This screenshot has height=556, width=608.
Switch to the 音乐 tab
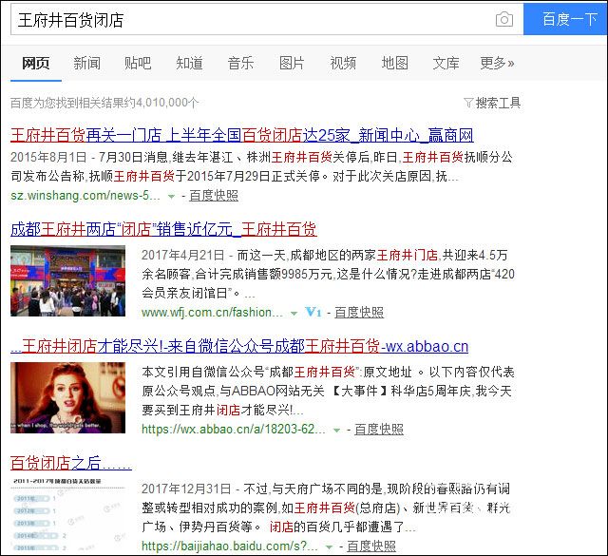240,63
